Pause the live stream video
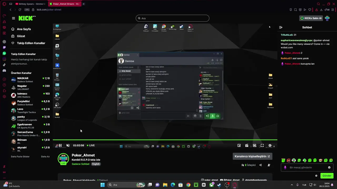This screenshot has height=189, width=337. (60, 145)
